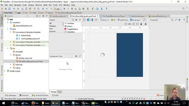Switch to AndroidManifest.xml editor tab
Viewport: 189px width, 106px height.
pyautogui.click(x=159, y=16)
